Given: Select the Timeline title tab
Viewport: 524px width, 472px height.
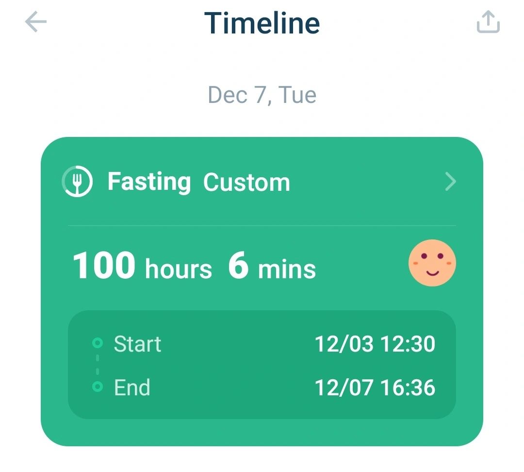Looking at the screenshot, I should 262,22.
